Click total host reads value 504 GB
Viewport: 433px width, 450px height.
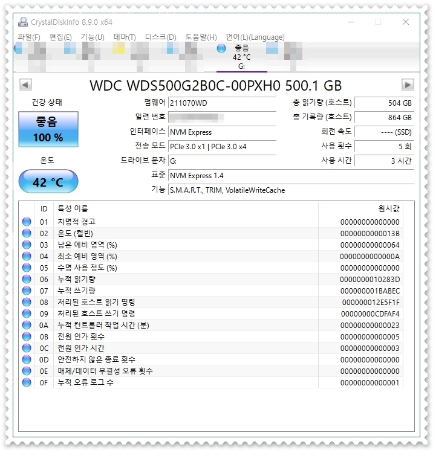(385, 103)
